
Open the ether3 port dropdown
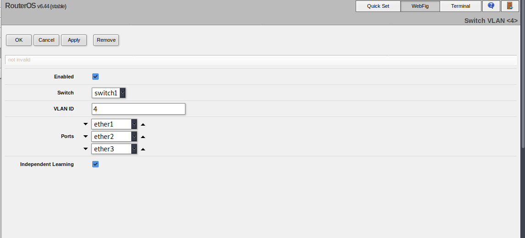(x=114, y=149)
